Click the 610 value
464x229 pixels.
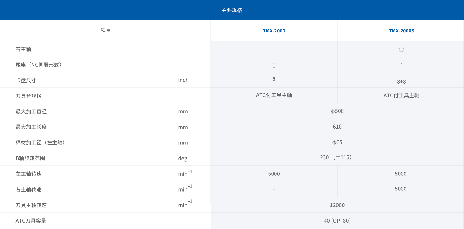[x=337, y=127]
